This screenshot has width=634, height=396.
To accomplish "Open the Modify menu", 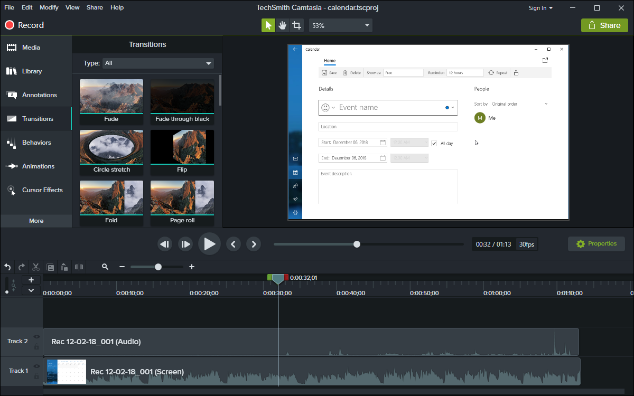I will (49, 7).
